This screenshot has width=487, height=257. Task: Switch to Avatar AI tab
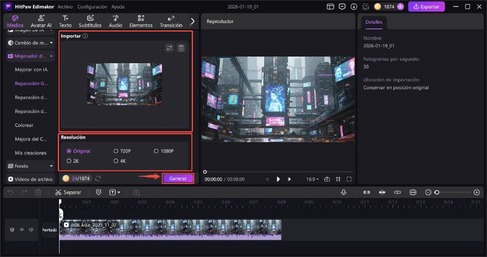(x=41, y=21)
